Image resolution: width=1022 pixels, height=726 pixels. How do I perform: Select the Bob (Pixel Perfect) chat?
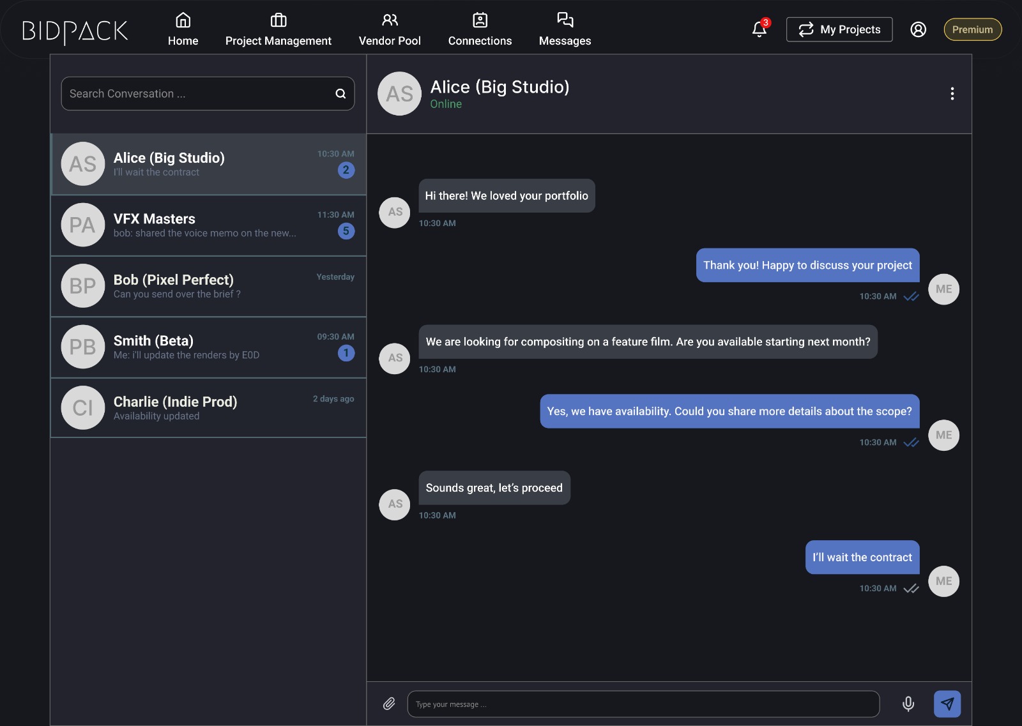(208, 286)
